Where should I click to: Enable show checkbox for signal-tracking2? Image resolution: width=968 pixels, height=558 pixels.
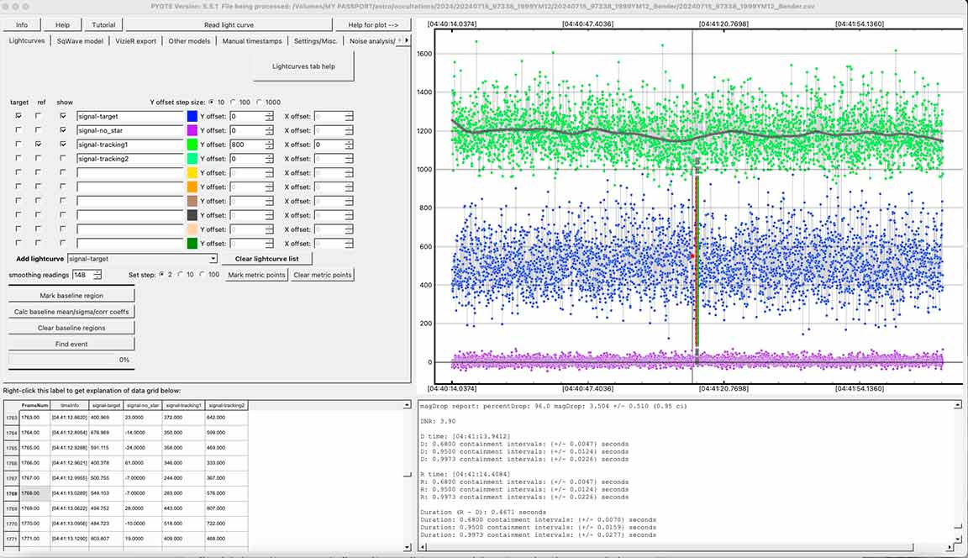63,159
